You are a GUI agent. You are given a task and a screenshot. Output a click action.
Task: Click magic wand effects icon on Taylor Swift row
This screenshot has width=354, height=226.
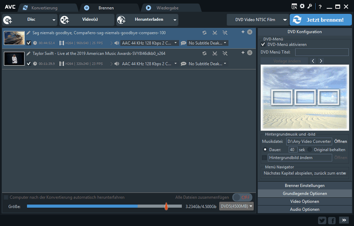pos(225,53)
